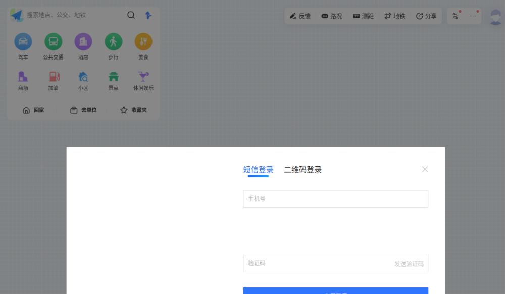Select the 公共交通 bus icon
The width and height of the screenshot is (505, 294).
coord(53,41)
